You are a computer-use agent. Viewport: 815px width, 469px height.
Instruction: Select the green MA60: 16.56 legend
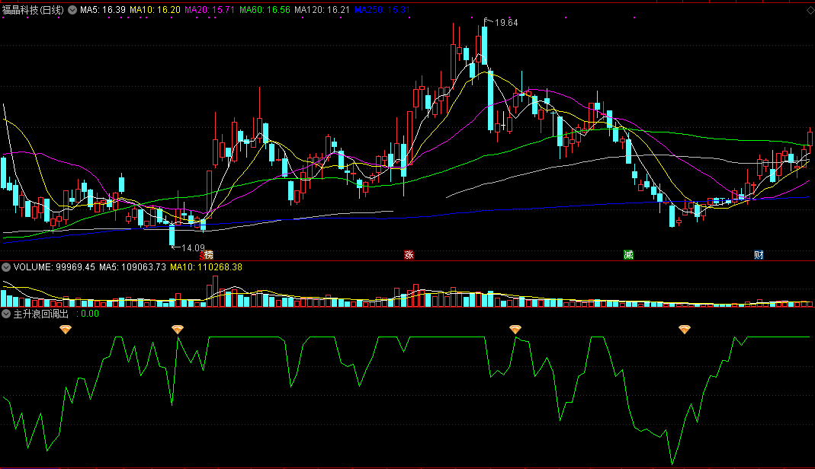265,10
